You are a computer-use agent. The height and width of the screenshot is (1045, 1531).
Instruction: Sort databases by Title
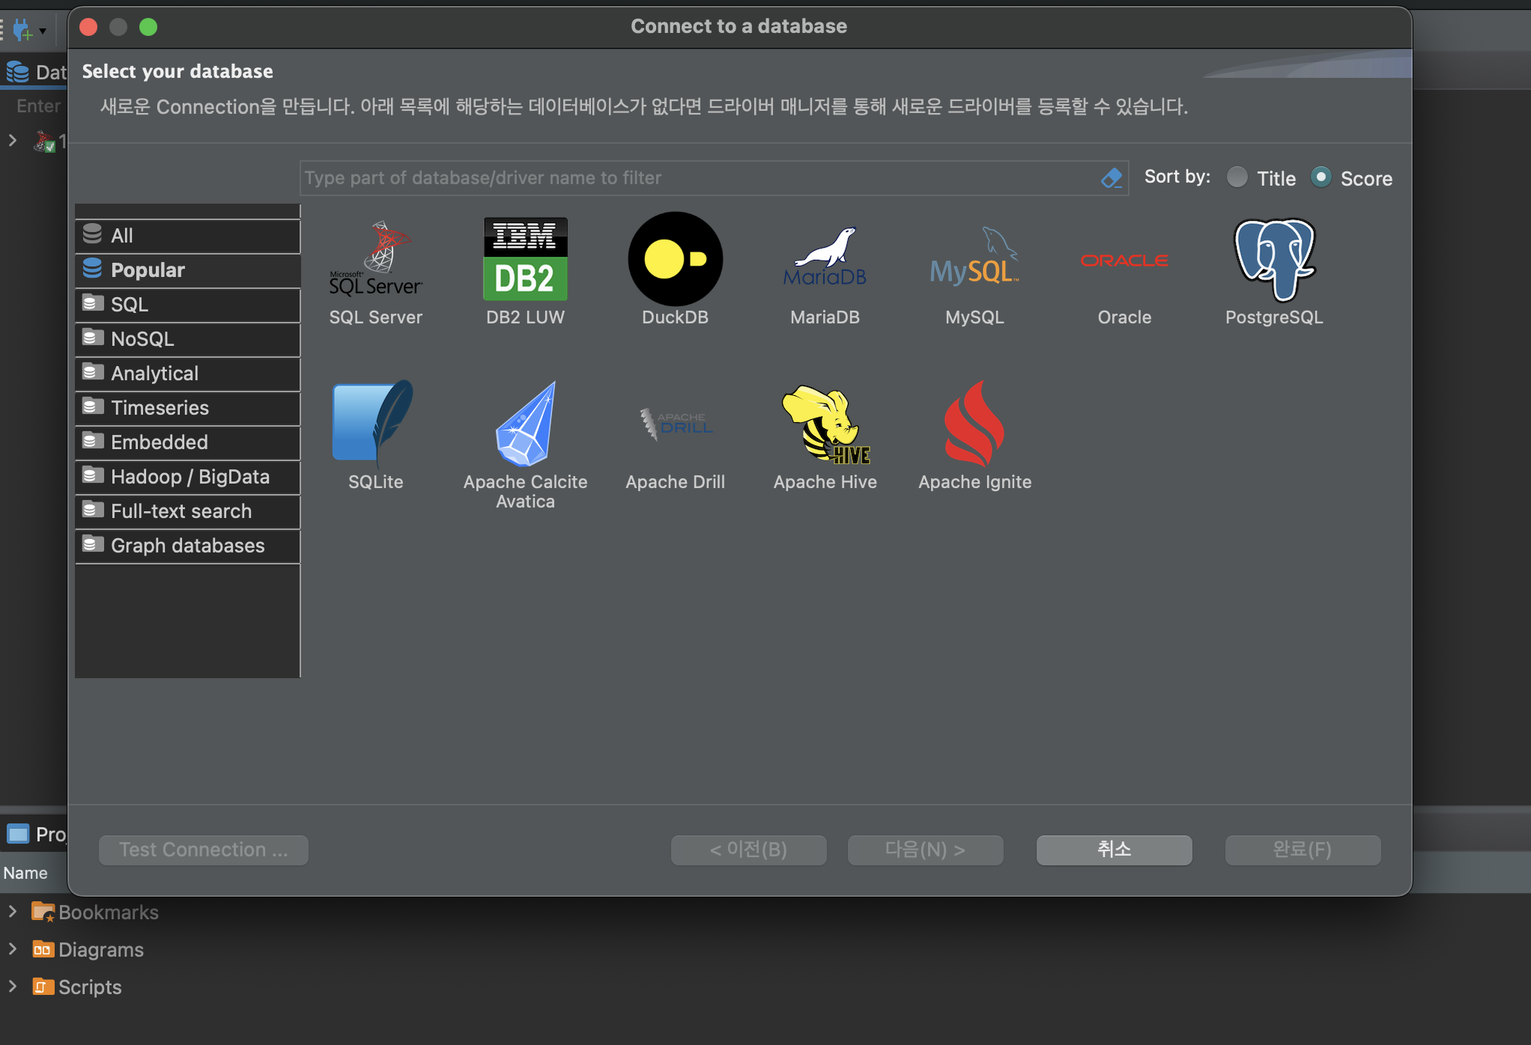point(1238,177)
